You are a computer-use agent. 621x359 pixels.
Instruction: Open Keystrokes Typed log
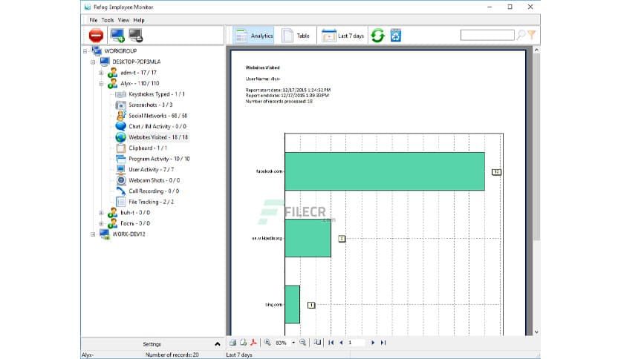(x=157, y=94)
